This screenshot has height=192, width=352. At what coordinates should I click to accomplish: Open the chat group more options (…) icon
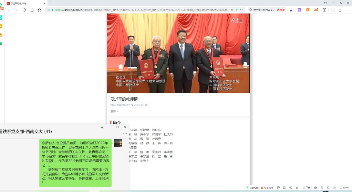click(125, 133)
